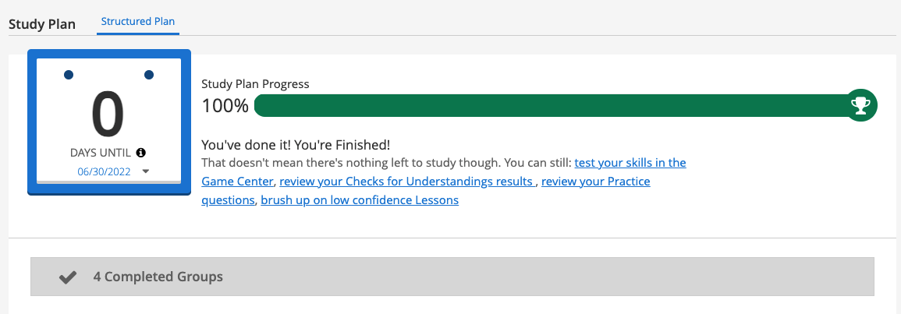Open the review your Practice questions link
The width and height of the screenshot is (901, 314).
point(595,182)
